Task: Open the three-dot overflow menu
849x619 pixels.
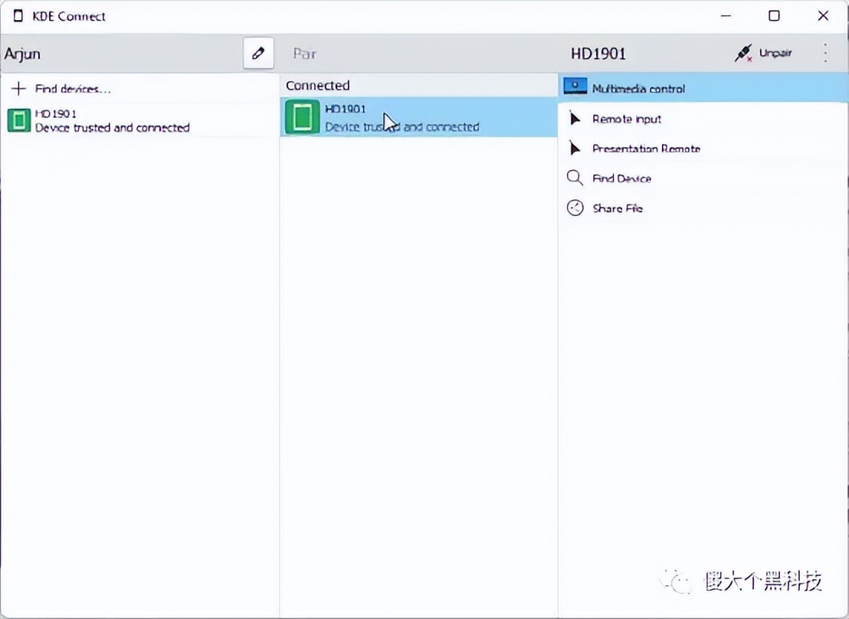Action: click(x=825, y=53)
